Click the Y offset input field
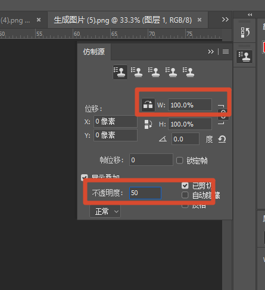 (116, 135)
